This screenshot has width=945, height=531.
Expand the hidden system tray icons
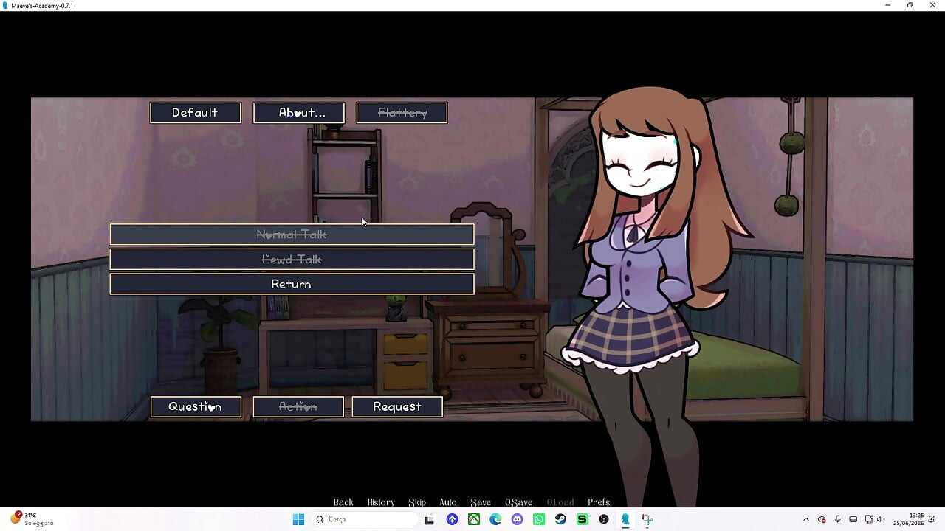coord(805,519)
